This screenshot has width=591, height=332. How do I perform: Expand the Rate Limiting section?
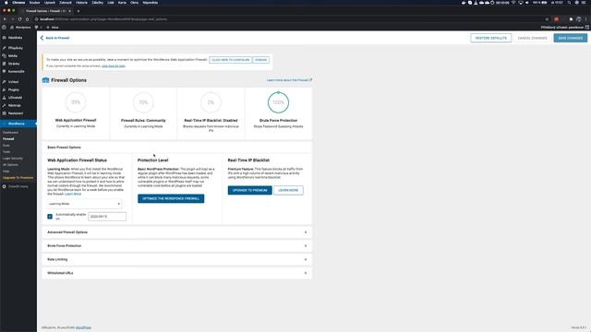click(x=176, y=259)
